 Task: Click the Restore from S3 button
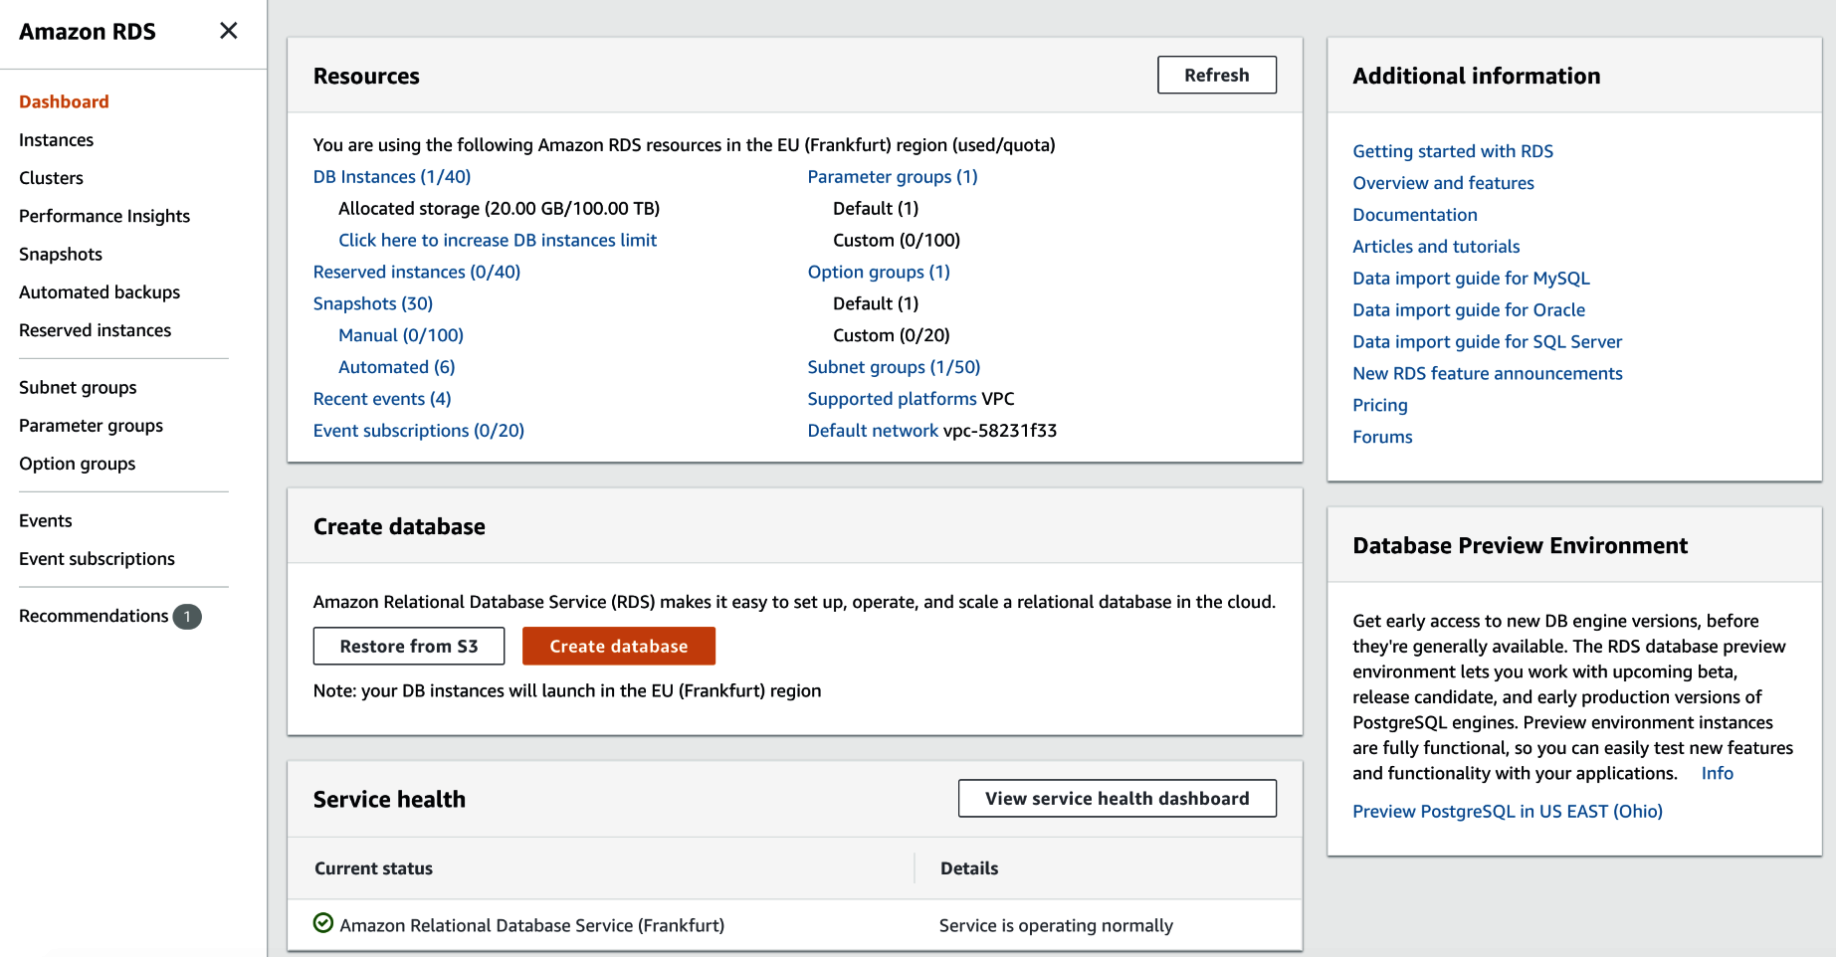click(408, 646)
